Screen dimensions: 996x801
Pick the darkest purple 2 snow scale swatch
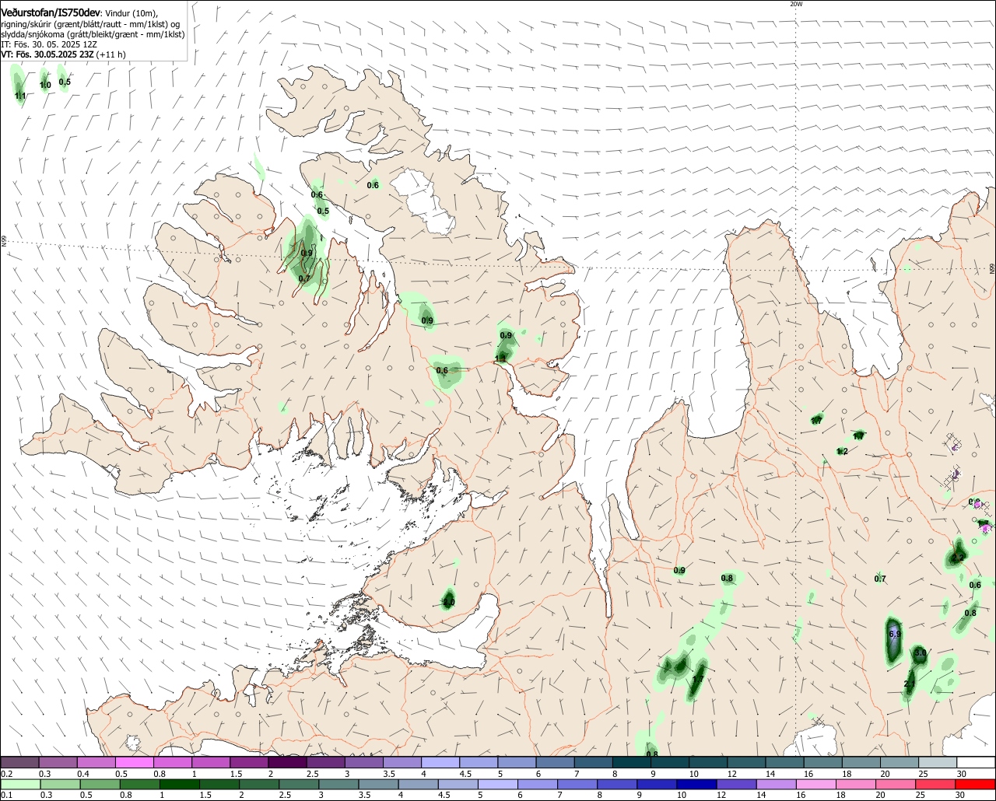(x=287, y=762)
